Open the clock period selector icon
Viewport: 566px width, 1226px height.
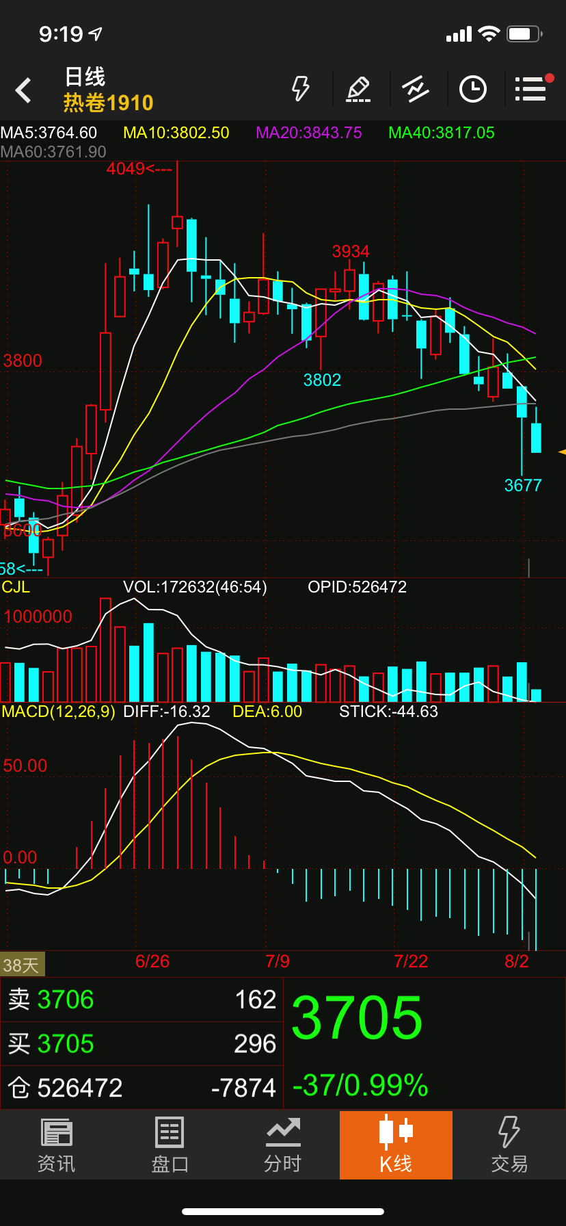click(x=473, y=89)
